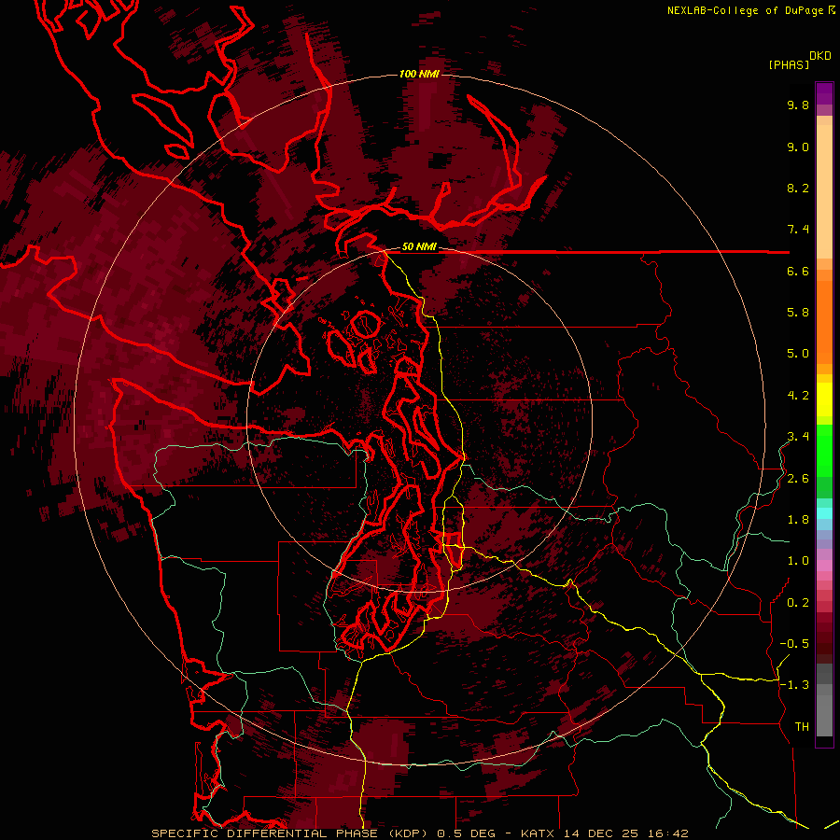840x840 pixels.
Task: Click the 100 NMI range ring label
Action: click(419, 74)
